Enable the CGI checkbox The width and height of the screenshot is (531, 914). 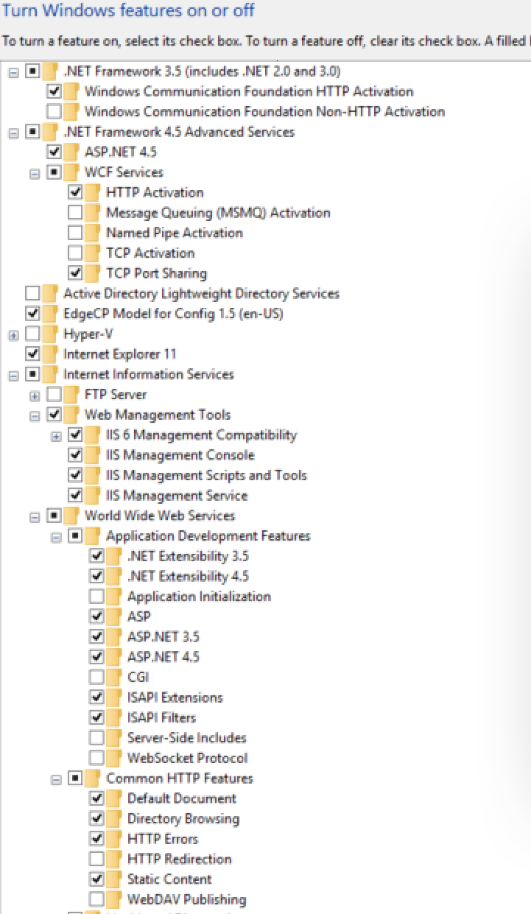tap(96, 677)
